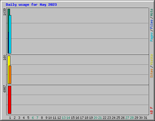Viewport: 155px width, 121px height.
Task: Click the 'KB F' legend label
Action: pyautogui.click(x=151, y=110)
